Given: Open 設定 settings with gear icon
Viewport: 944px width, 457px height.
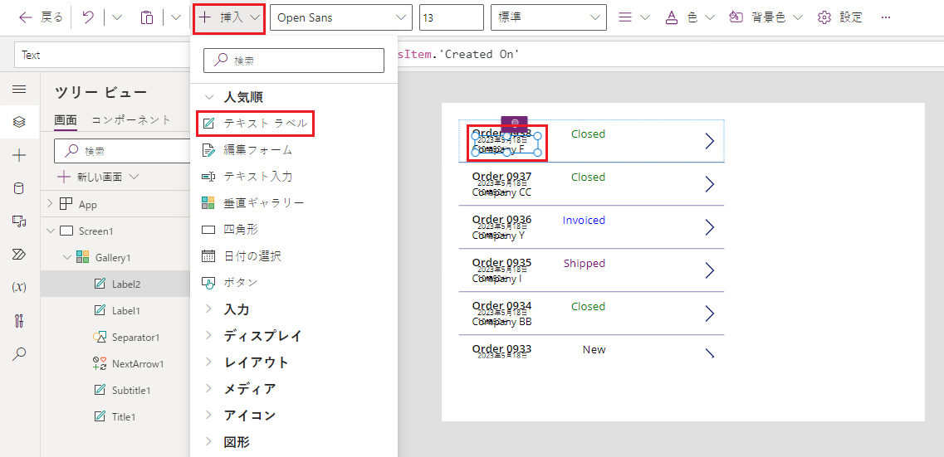Looking at the screenshot, I should pyautogui.click(x=840, y=17).
